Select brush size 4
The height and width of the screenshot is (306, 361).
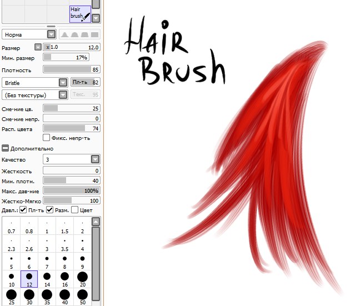tap(82, 244)
